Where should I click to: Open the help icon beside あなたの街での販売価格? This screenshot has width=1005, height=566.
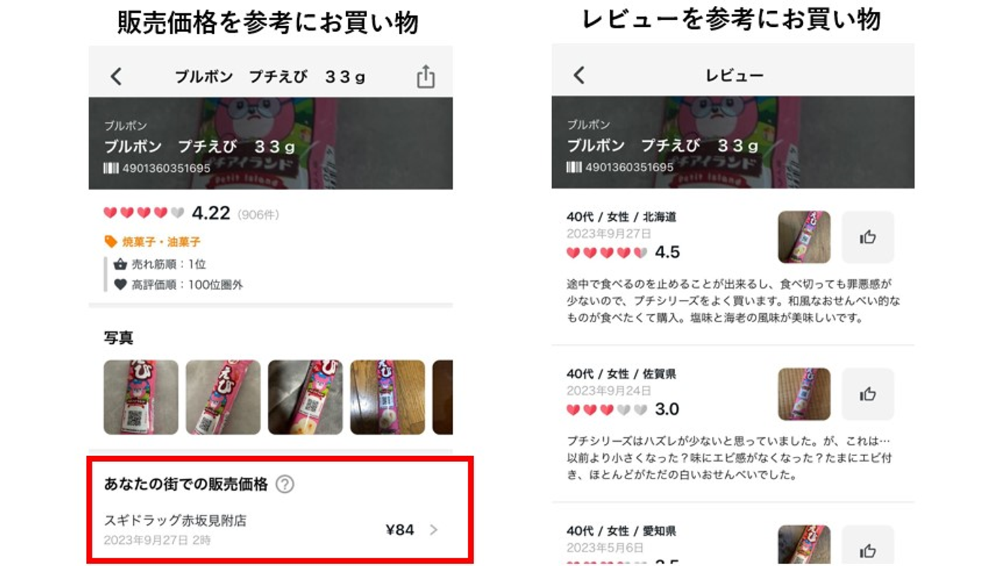(285, 484)
